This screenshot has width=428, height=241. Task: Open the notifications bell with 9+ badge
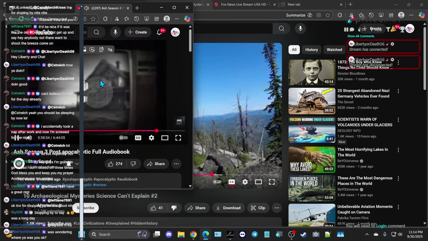coord(159,32)
